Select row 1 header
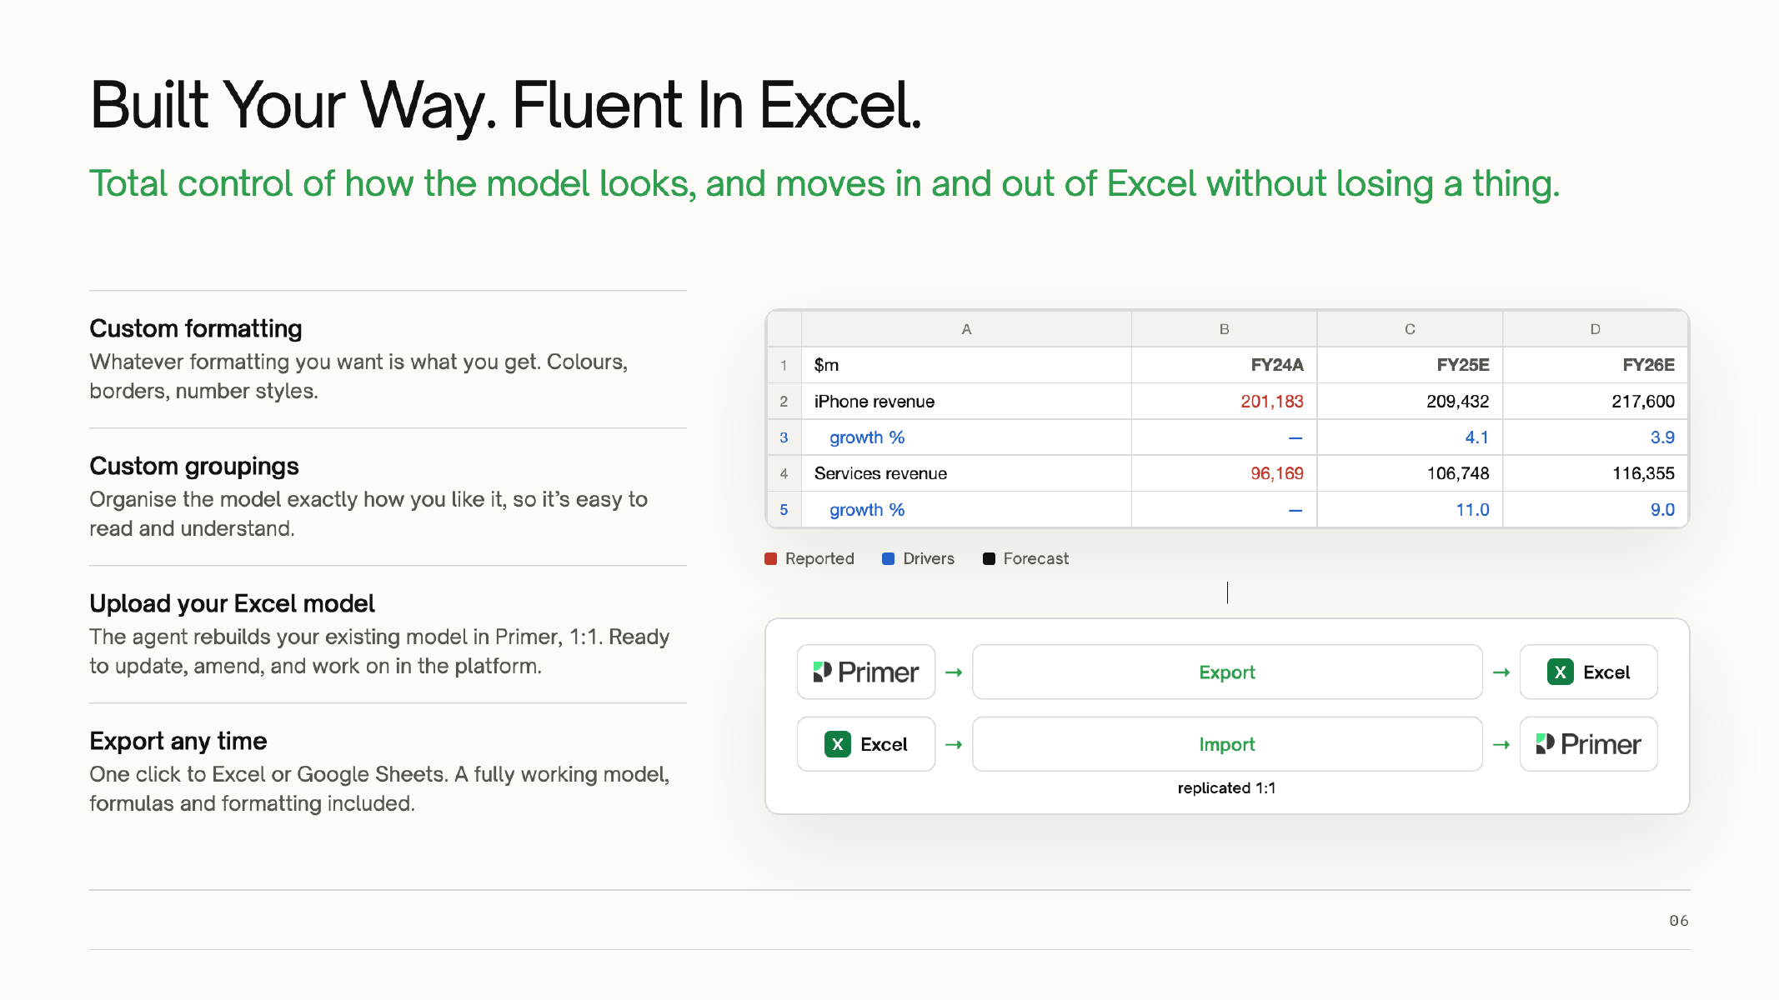1779x1000 pixels. coord(784,365)
